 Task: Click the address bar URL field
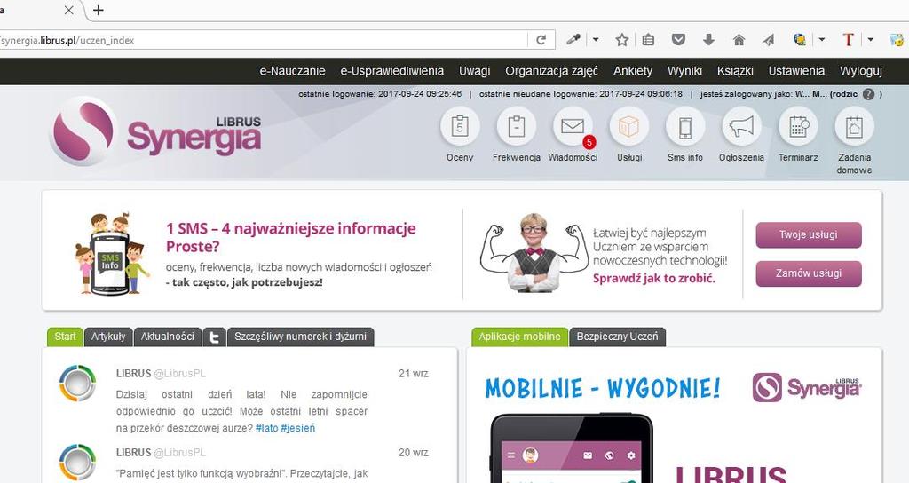263,40
